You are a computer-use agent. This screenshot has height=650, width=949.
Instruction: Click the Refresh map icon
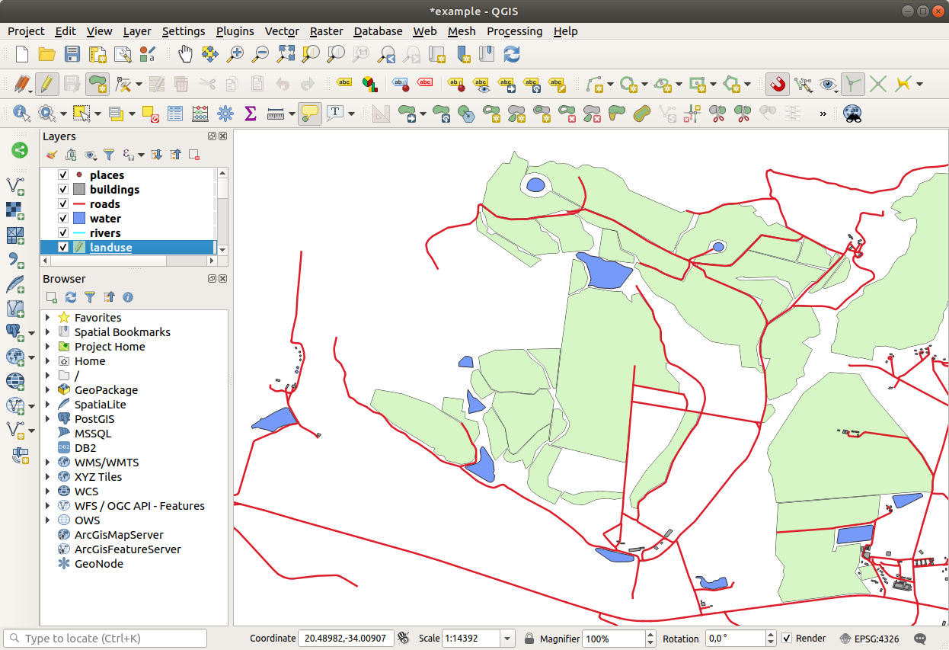(x=513, y=54)
